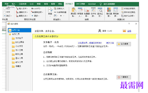
Task: Click the user profile icon in dialog
Action: click(x=100, y=31)
